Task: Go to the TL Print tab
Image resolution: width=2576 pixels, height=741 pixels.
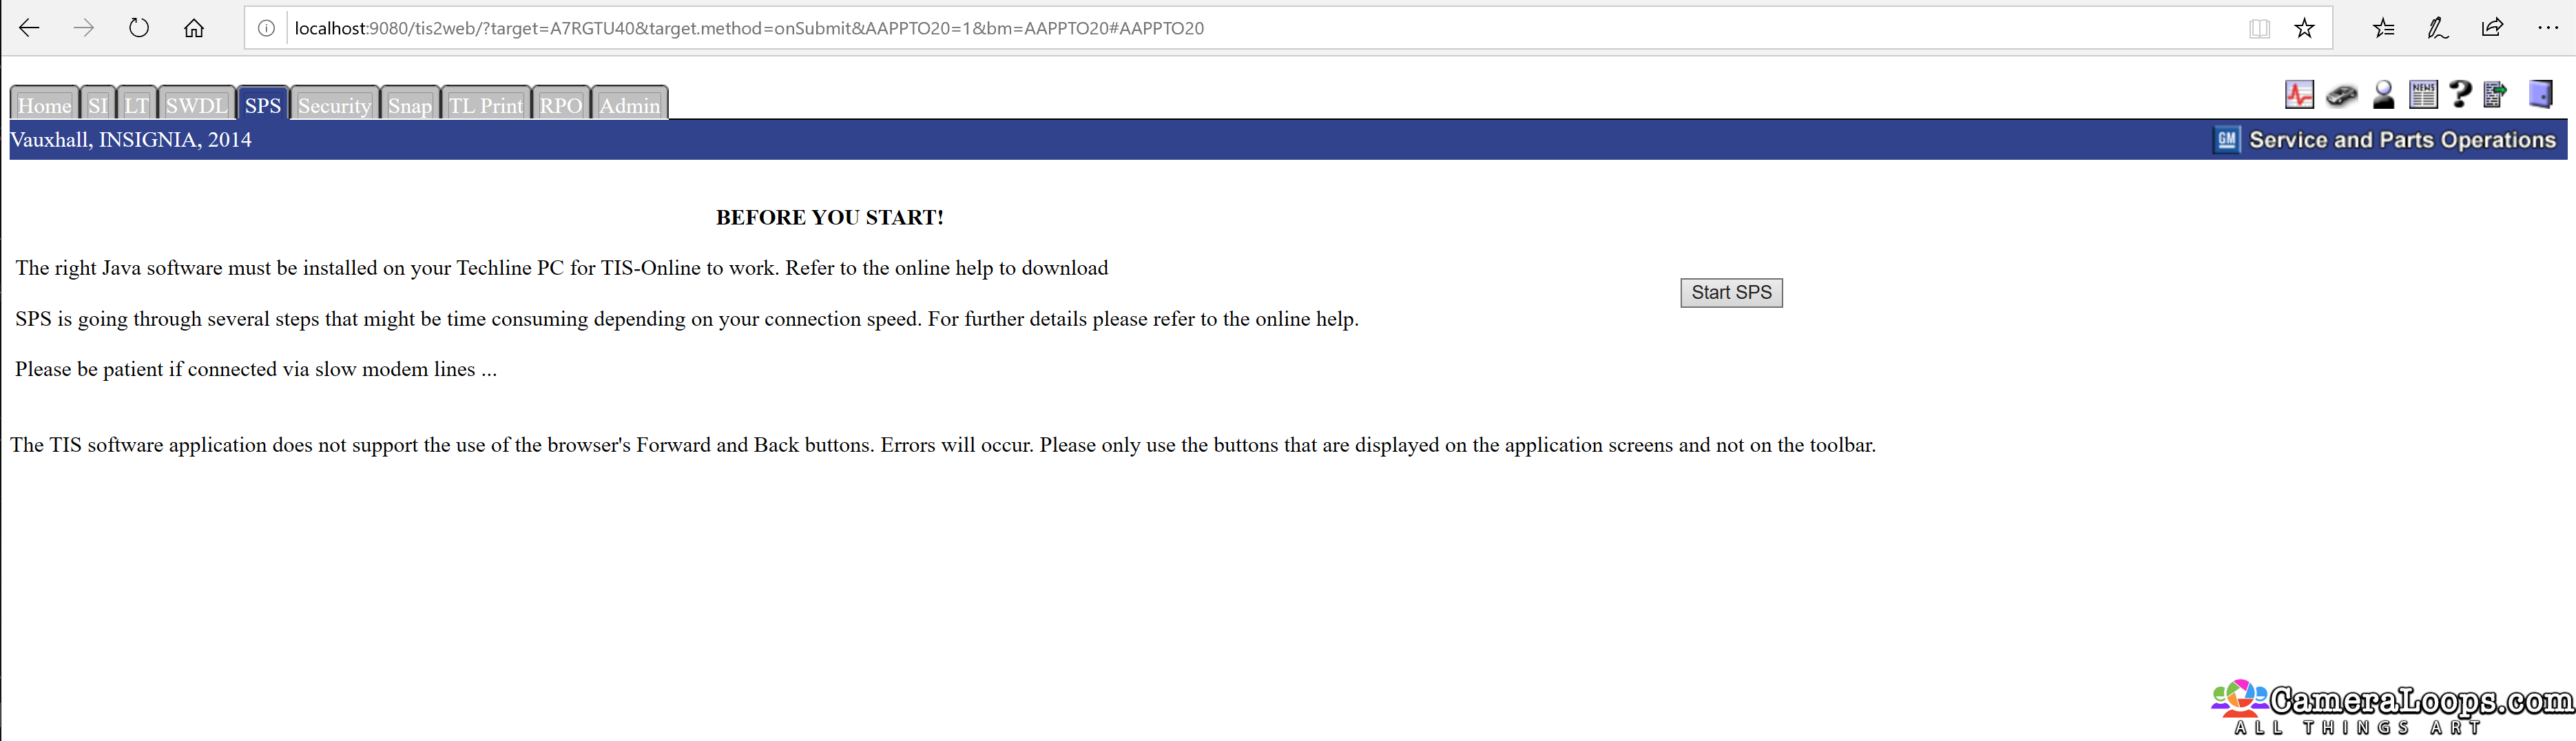Action: point(485,105)
